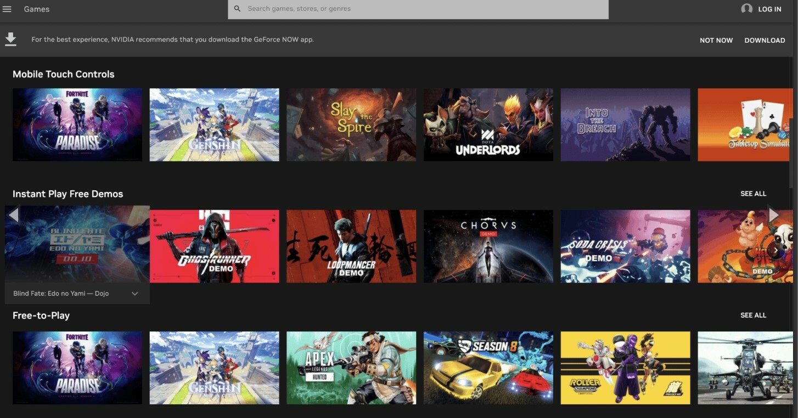Open the Ghostrunner Demo tile
Viewport: 798px width, 418px height.
pyautogui.click(x=214, y=246)
